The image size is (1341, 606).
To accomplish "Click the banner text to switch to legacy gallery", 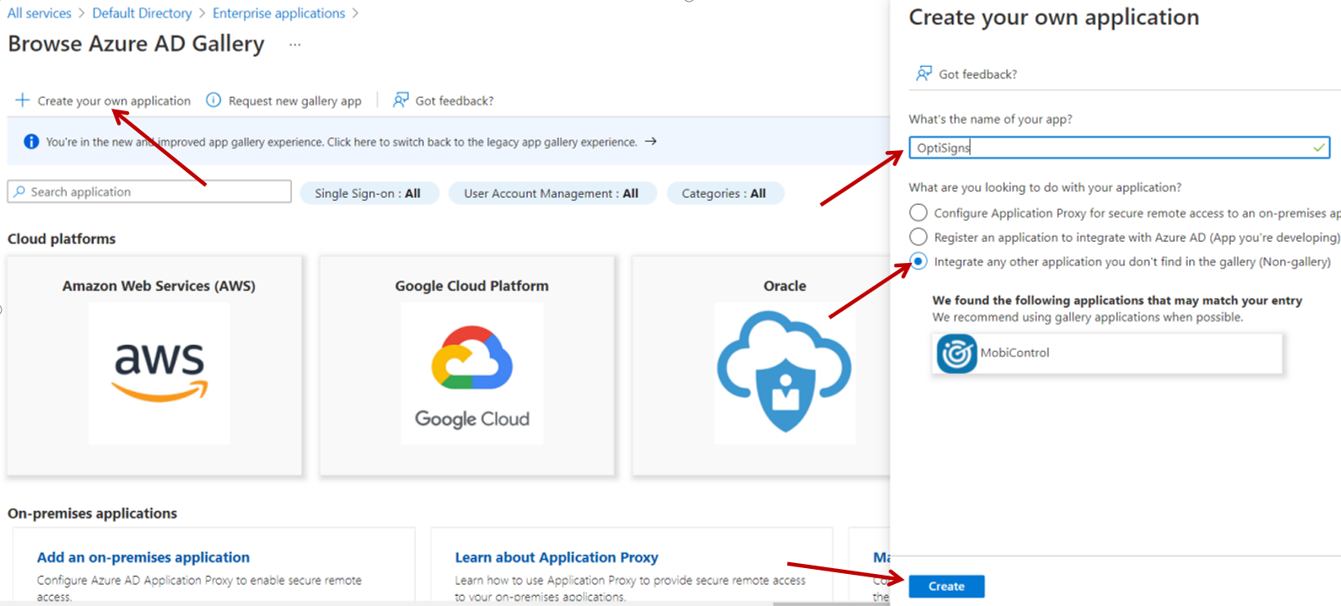I will tap(341, 142).
